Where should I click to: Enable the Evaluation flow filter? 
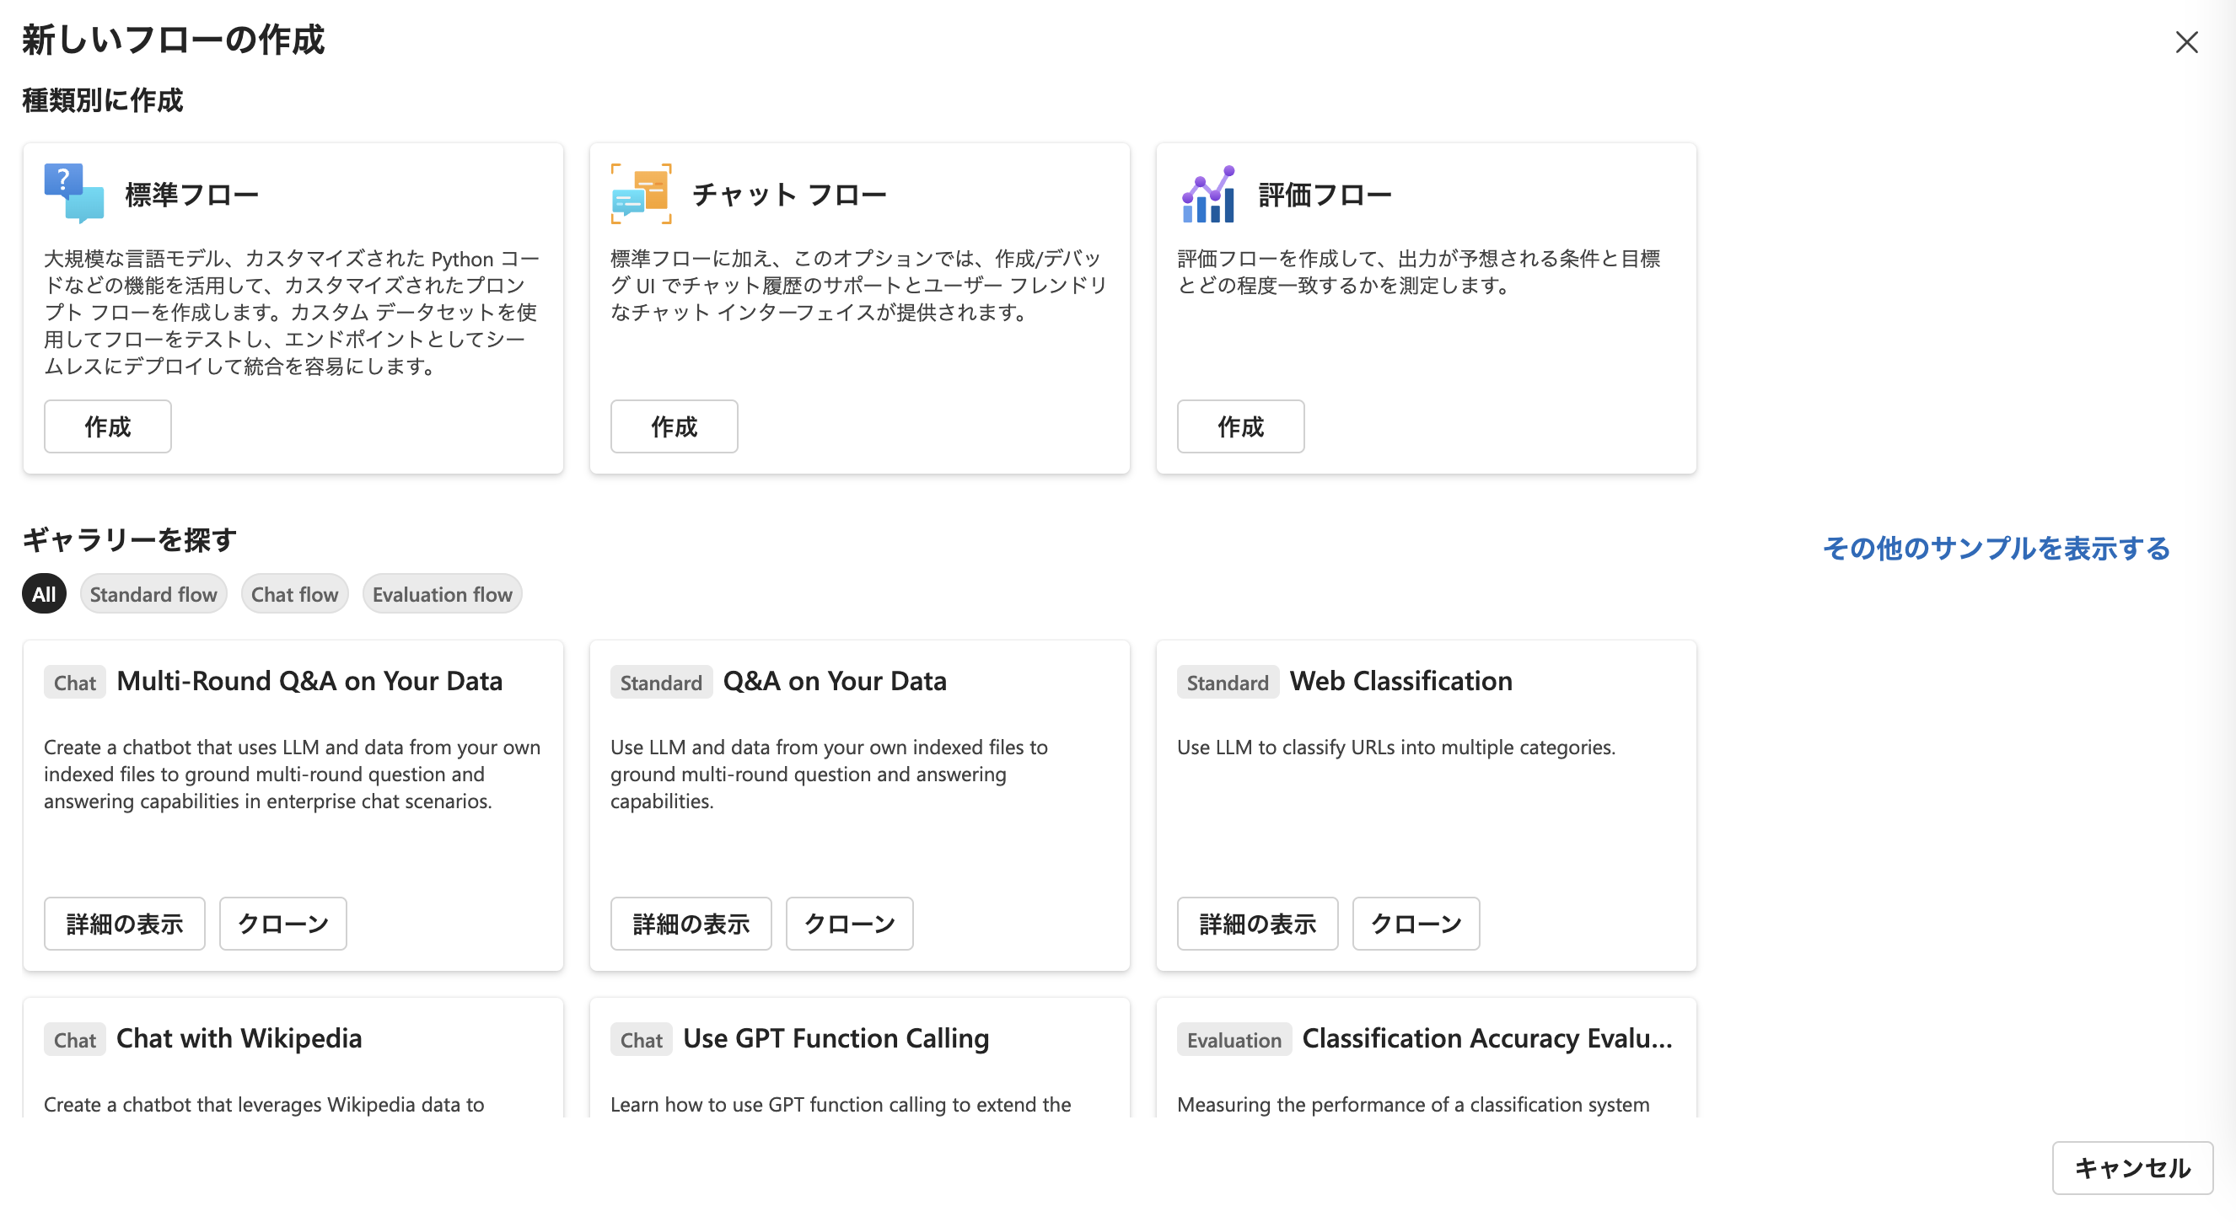442,593
